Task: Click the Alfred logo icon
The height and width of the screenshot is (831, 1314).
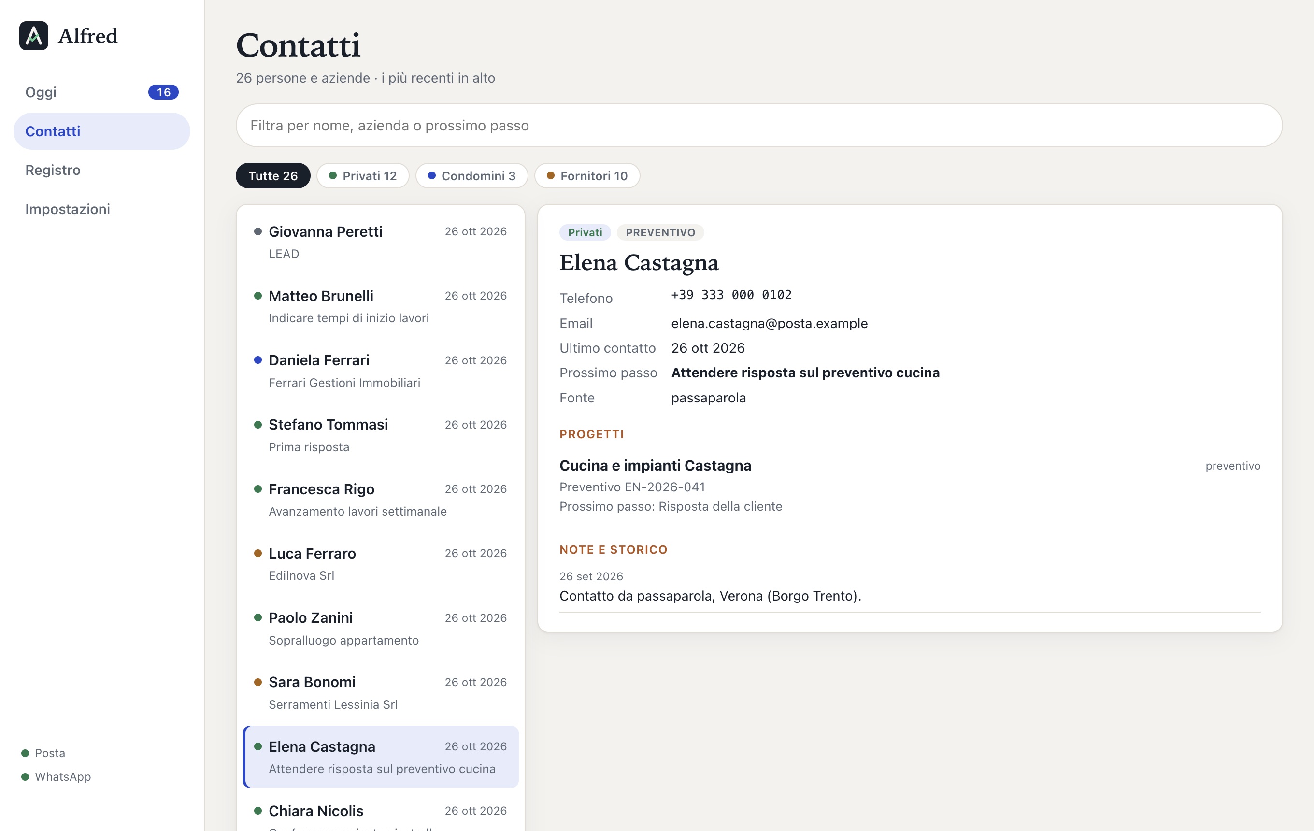Action: pos(34,36)
